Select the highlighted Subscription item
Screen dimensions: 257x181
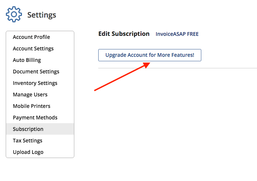pyautogui.click(x=28, y=129)
